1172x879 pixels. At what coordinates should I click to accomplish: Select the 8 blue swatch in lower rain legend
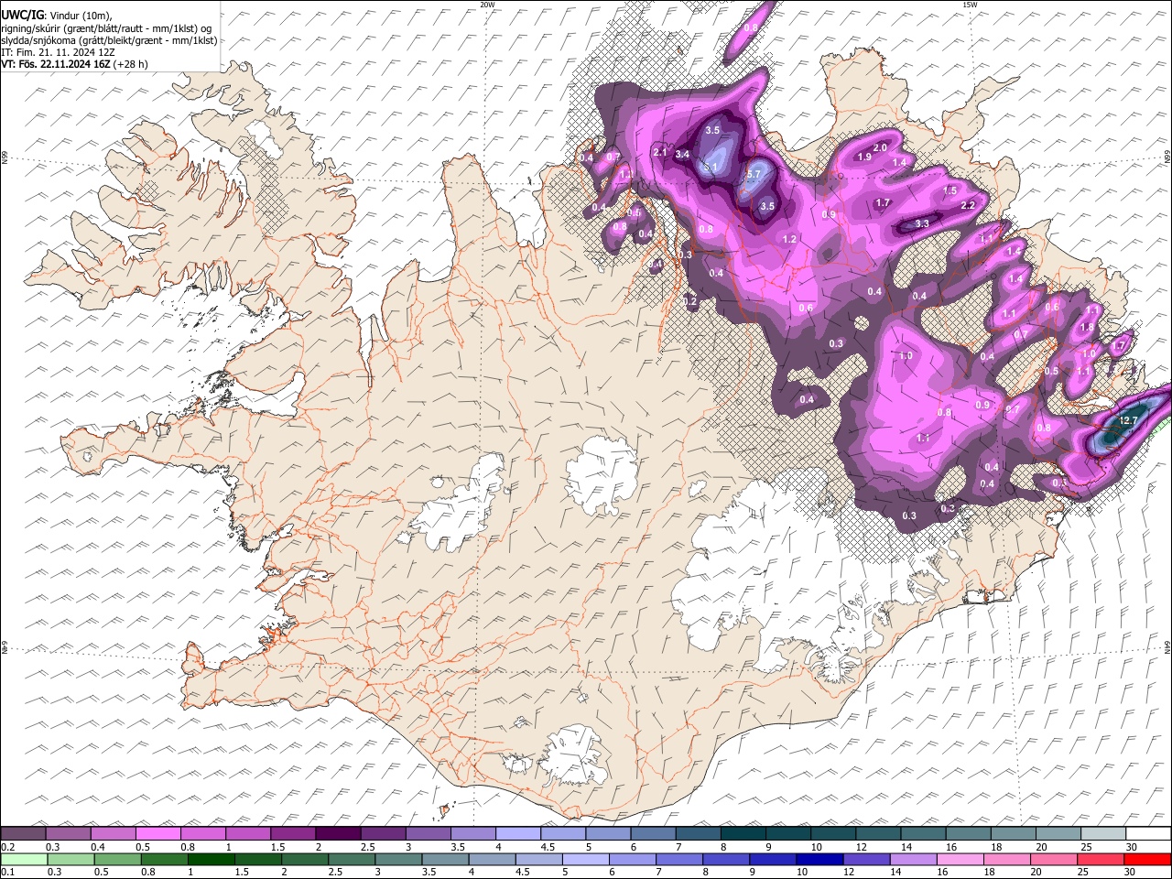(x=726, y=859)
